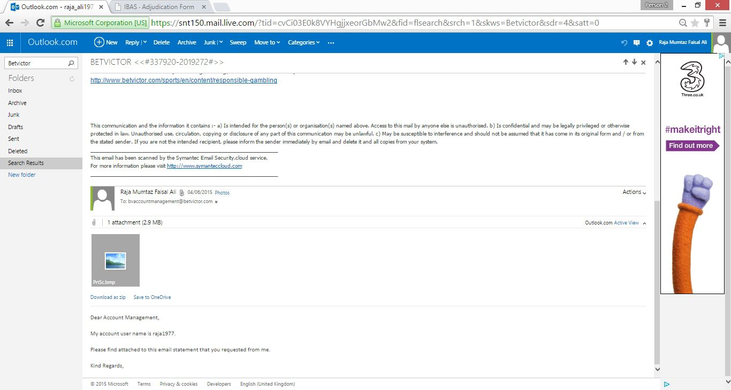Open the PrtSc.bmp attachment thumbnail

tap(116, 260)
